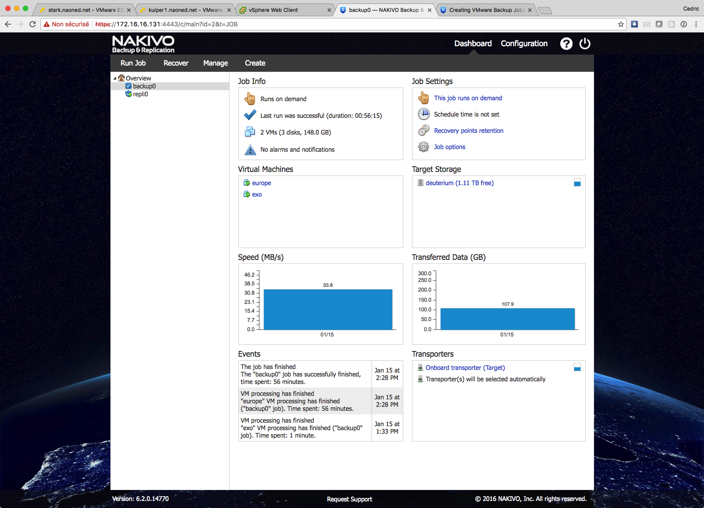
Task: Click the browser bookmark star icon
Action: [620, 24]
